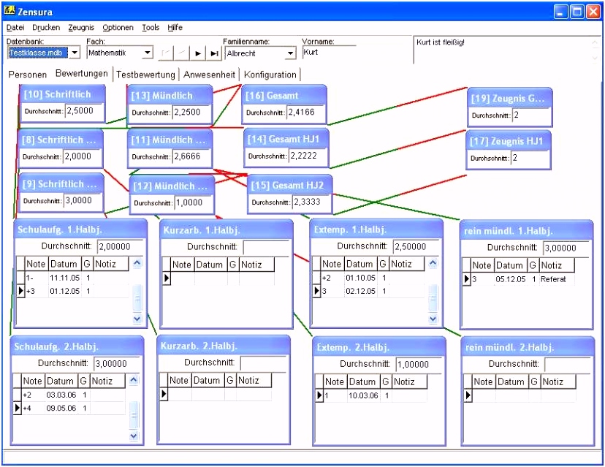Switch to the Bewertungen tab
This screenshot has height=467, width=605.
point(81,73)
